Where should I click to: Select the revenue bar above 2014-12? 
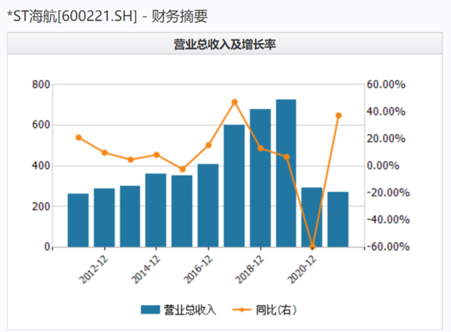(x=155, y=210)
